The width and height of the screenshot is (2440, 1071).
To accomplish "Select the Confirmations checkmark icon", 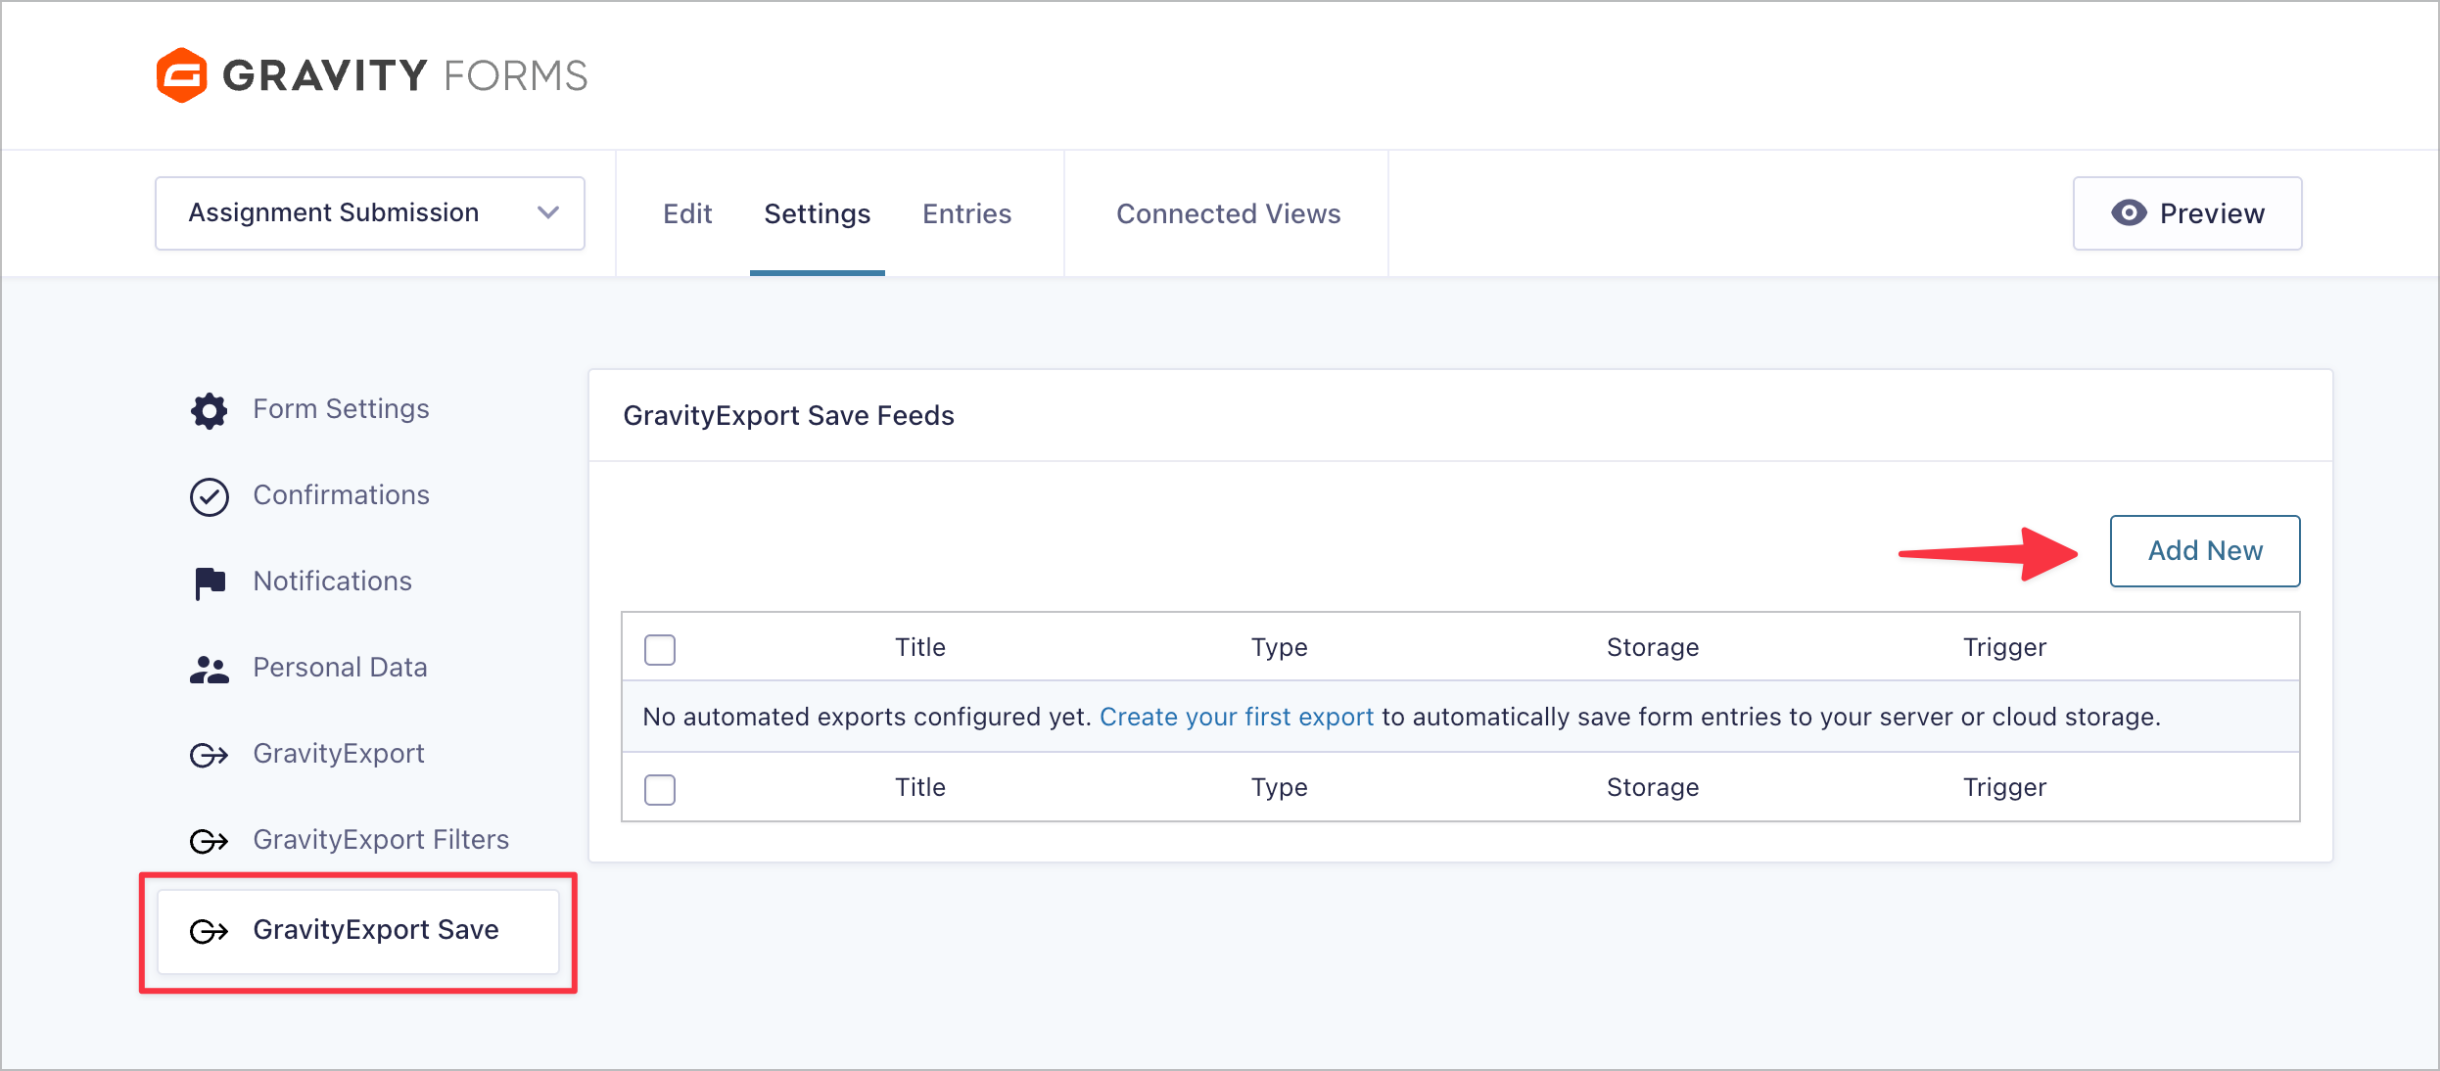I will 208,496.
